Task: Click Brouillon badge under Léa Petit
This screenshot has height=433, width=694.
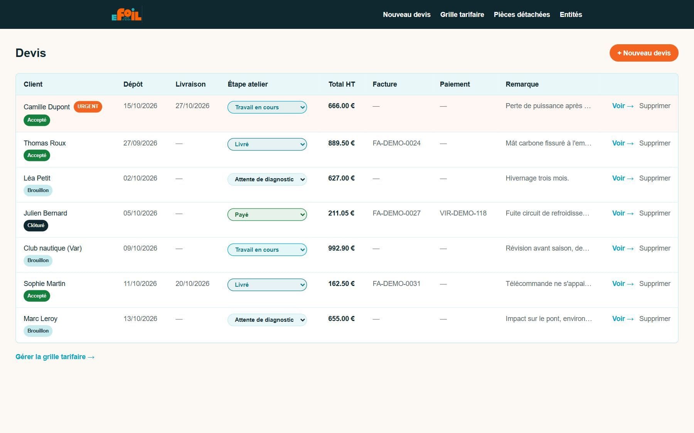Action: 38,191
